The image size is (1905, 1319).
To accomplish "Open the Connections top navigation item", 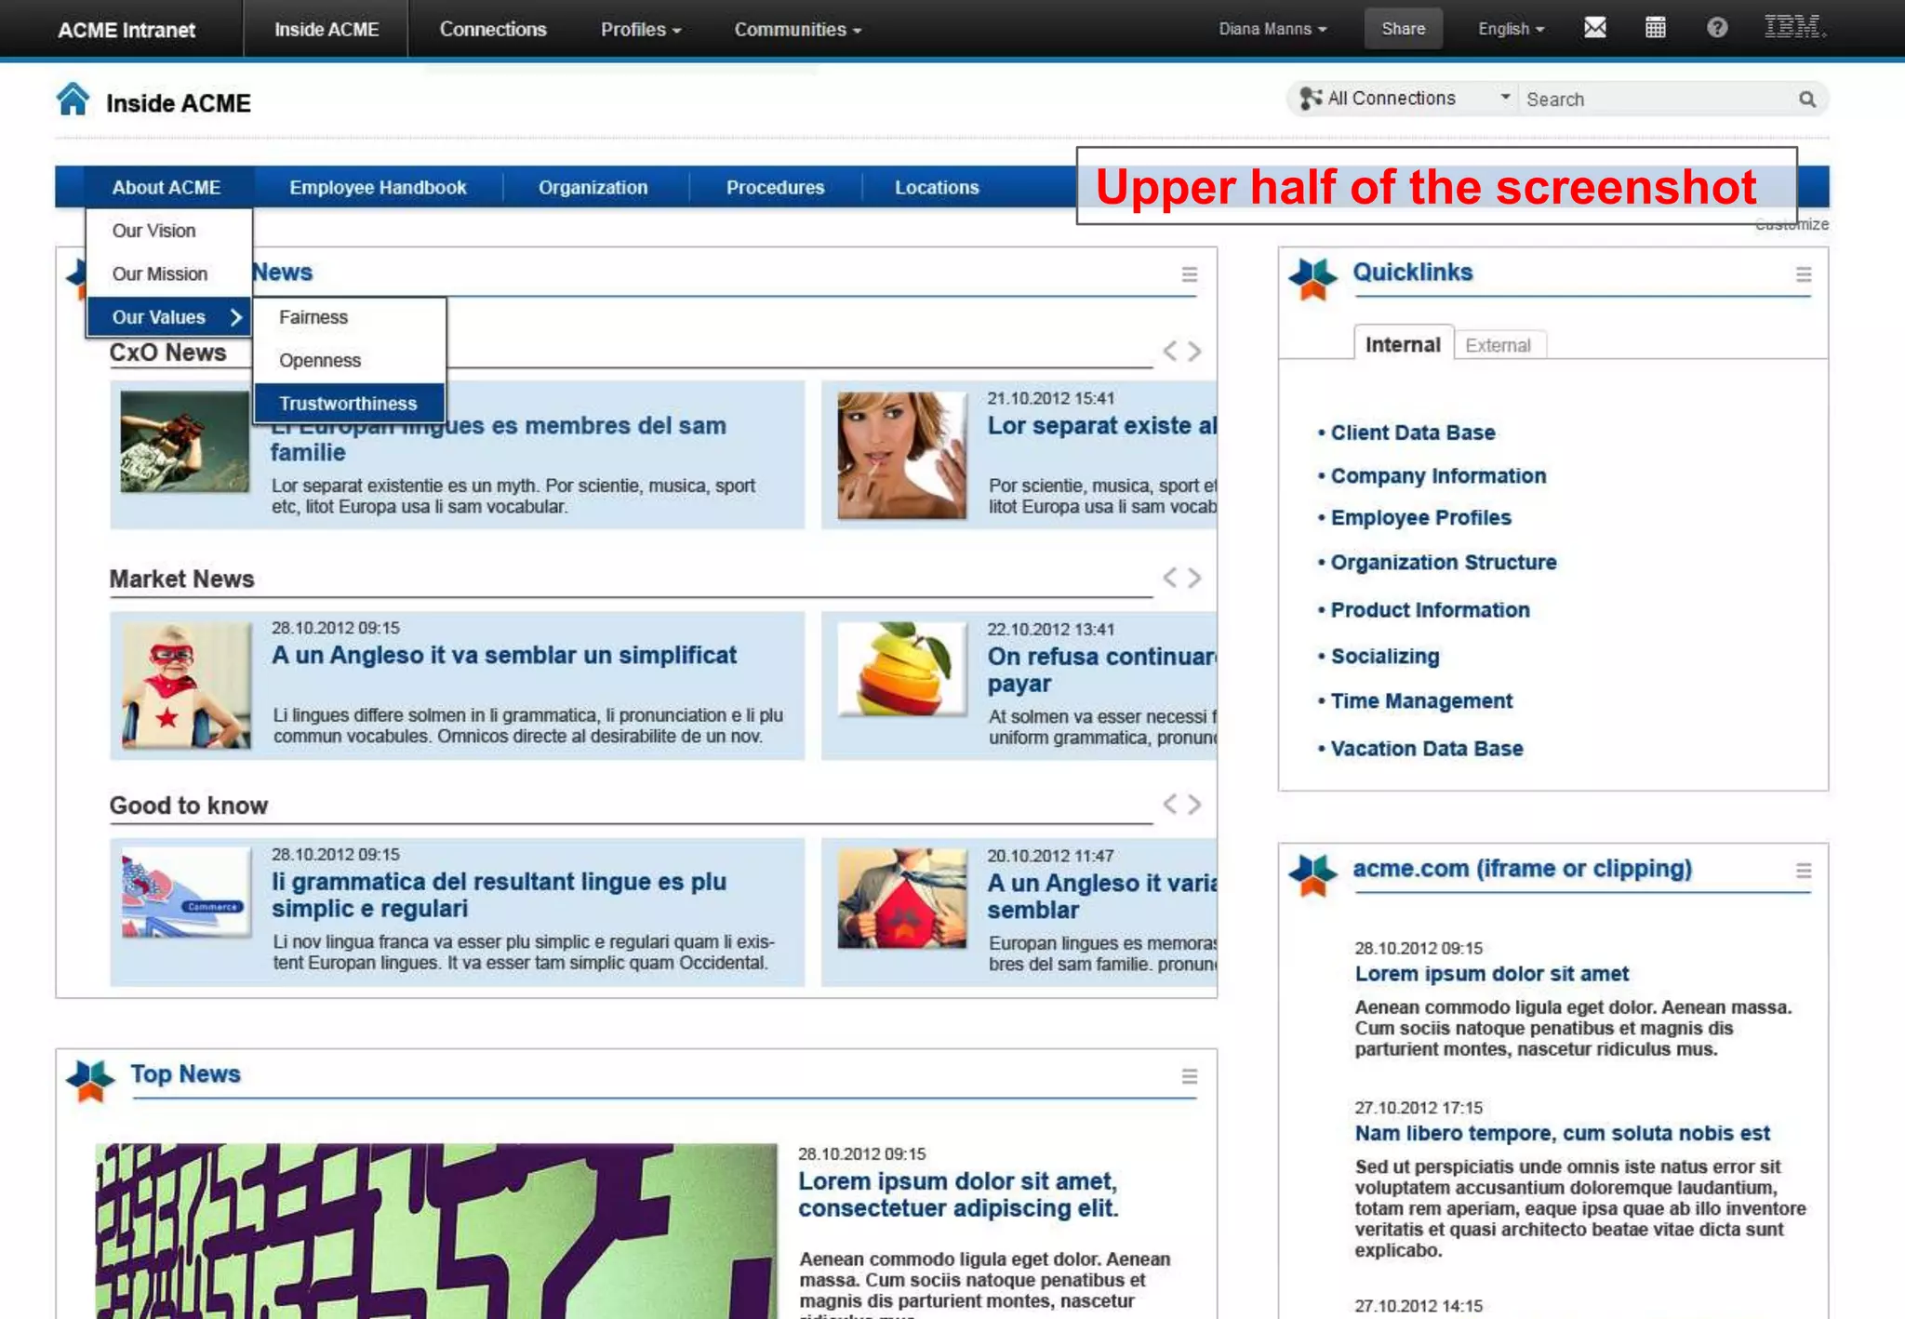I will tap(492, 29).
